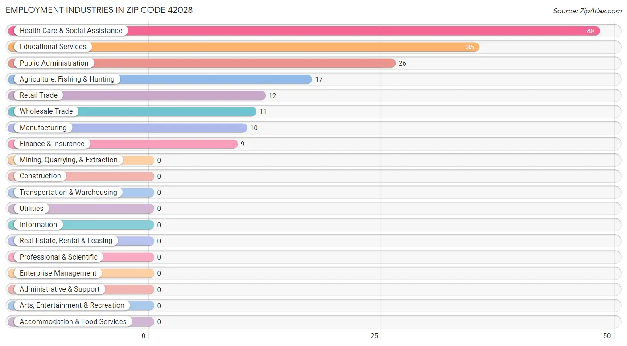The height and width of the screenshot is (346, 627).
Task: Click the chart title Employment Industries
Action: (99, 10)
